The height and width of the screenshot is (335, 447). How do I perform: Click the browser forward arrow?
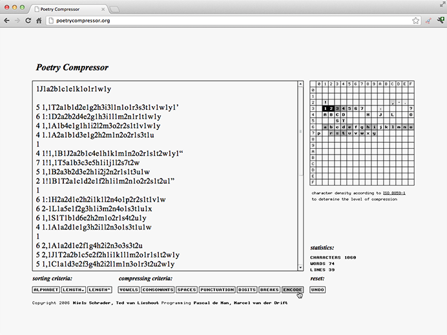click(17, 21)
